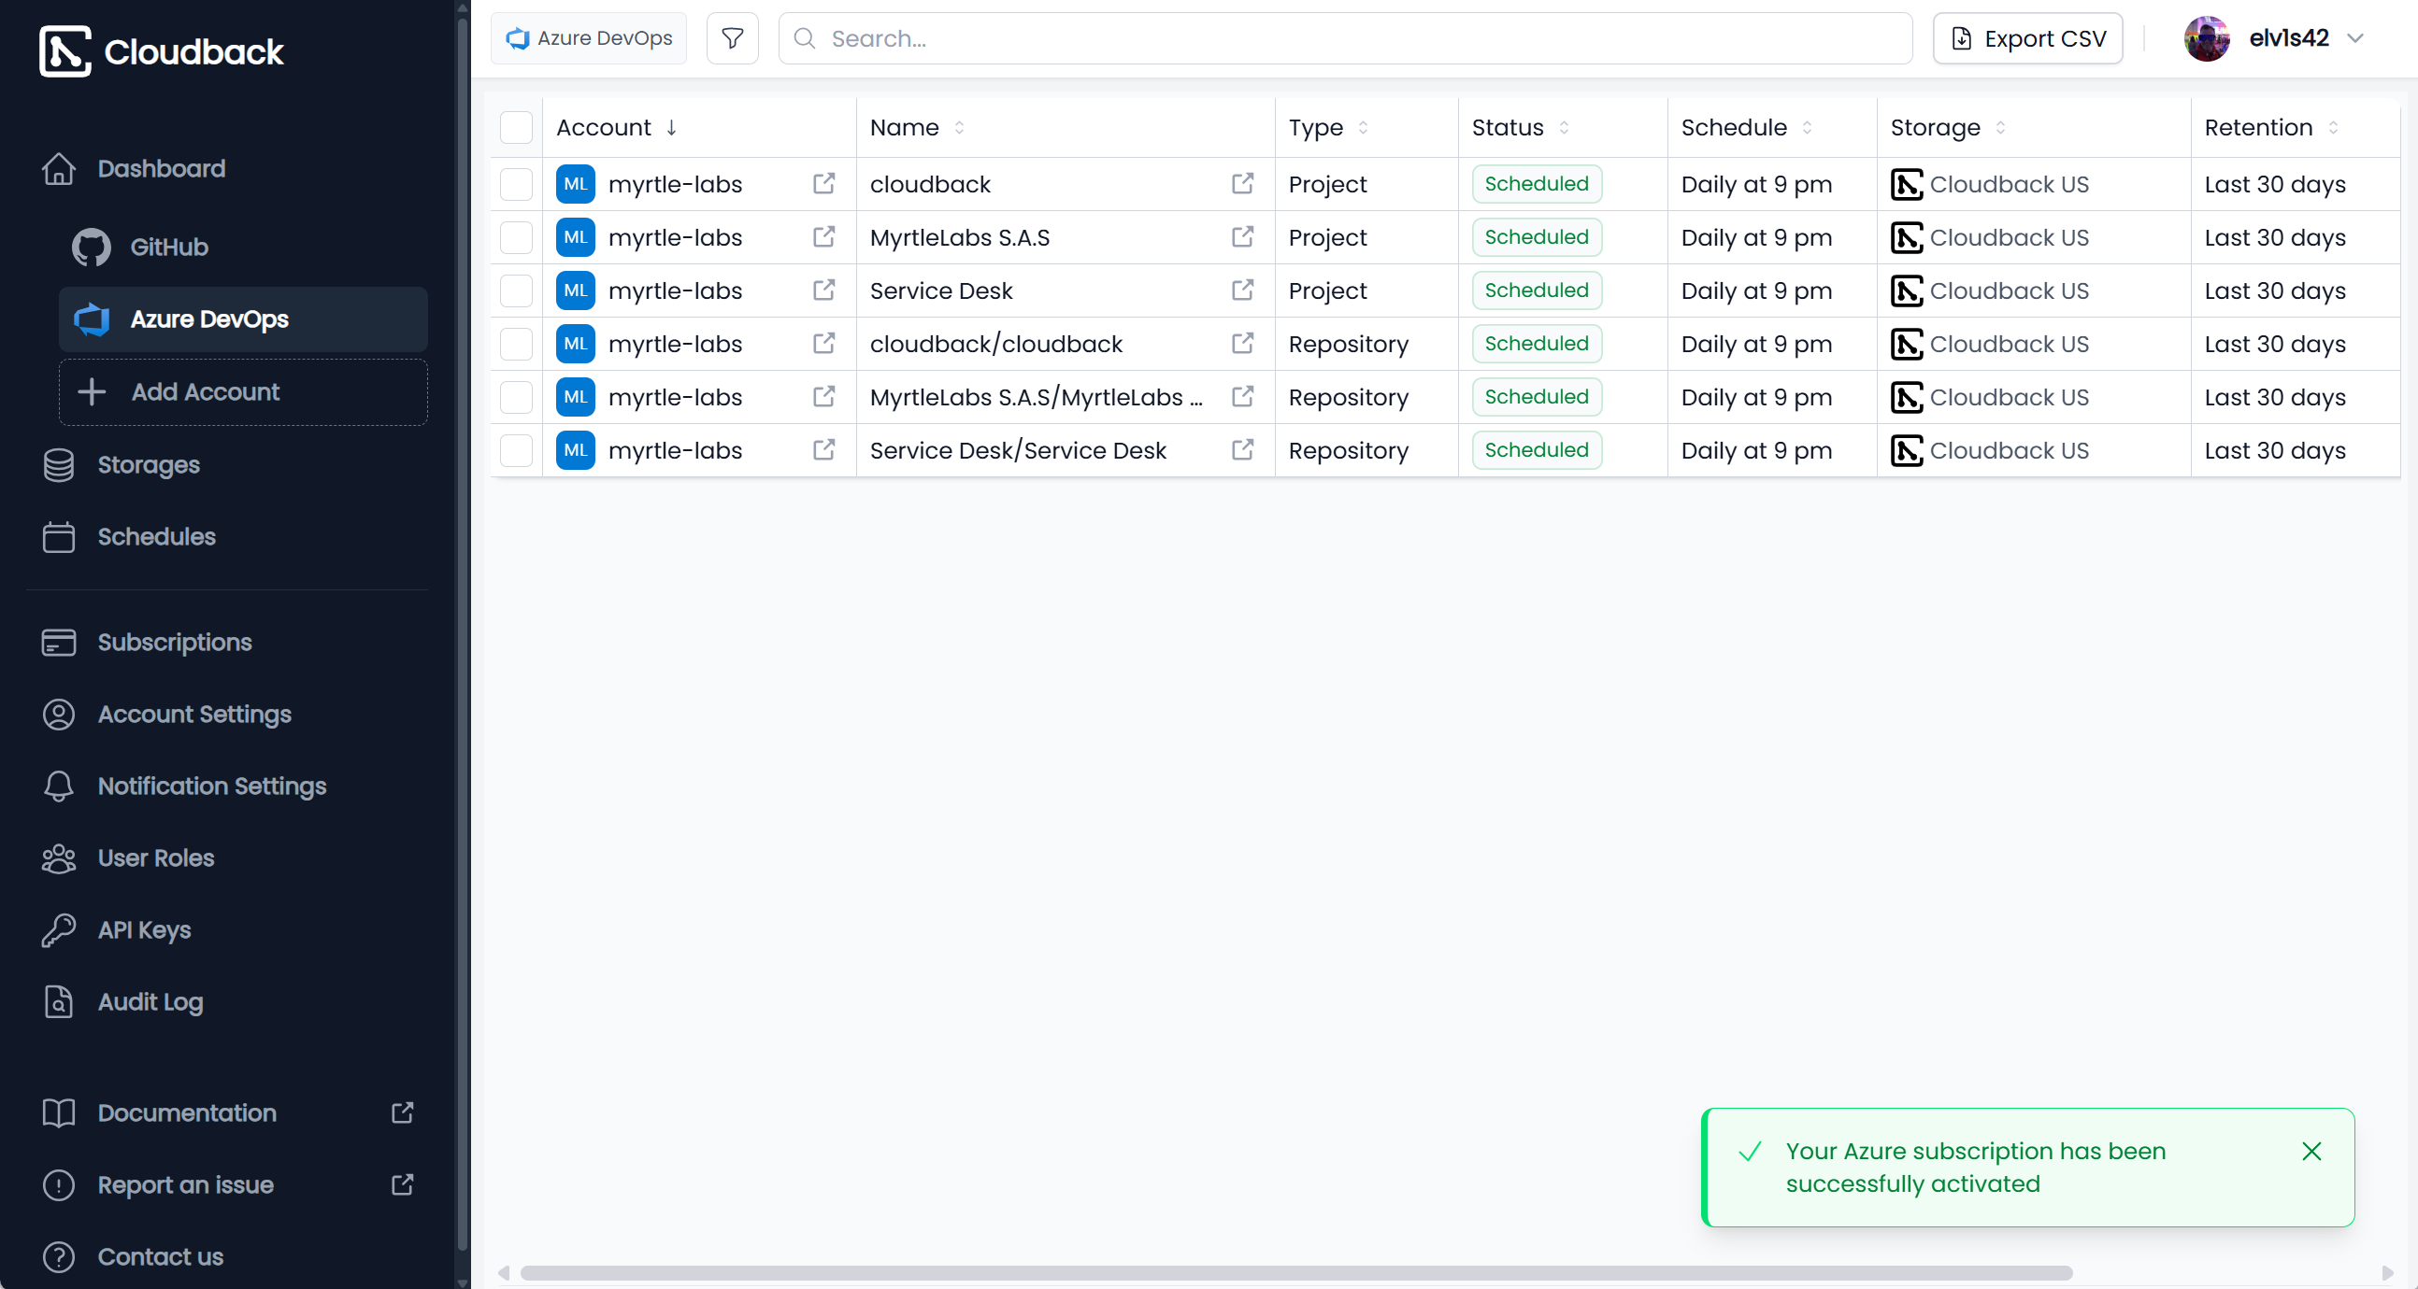This screenshot has width=2418, height=1289.
Task: Focus the Search input field
Action: pos(1344,38)
